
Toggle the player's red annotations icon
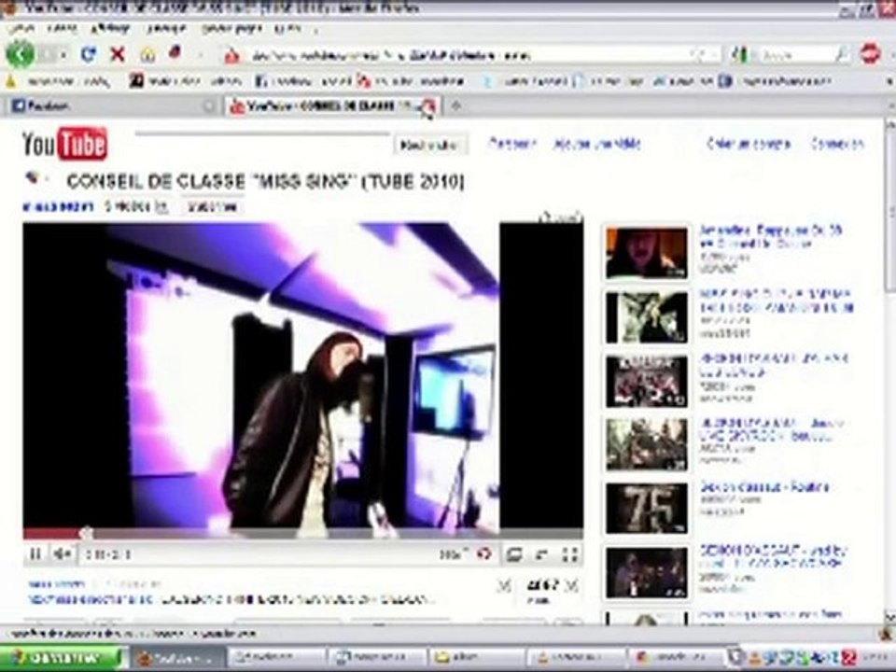[484, 553]
